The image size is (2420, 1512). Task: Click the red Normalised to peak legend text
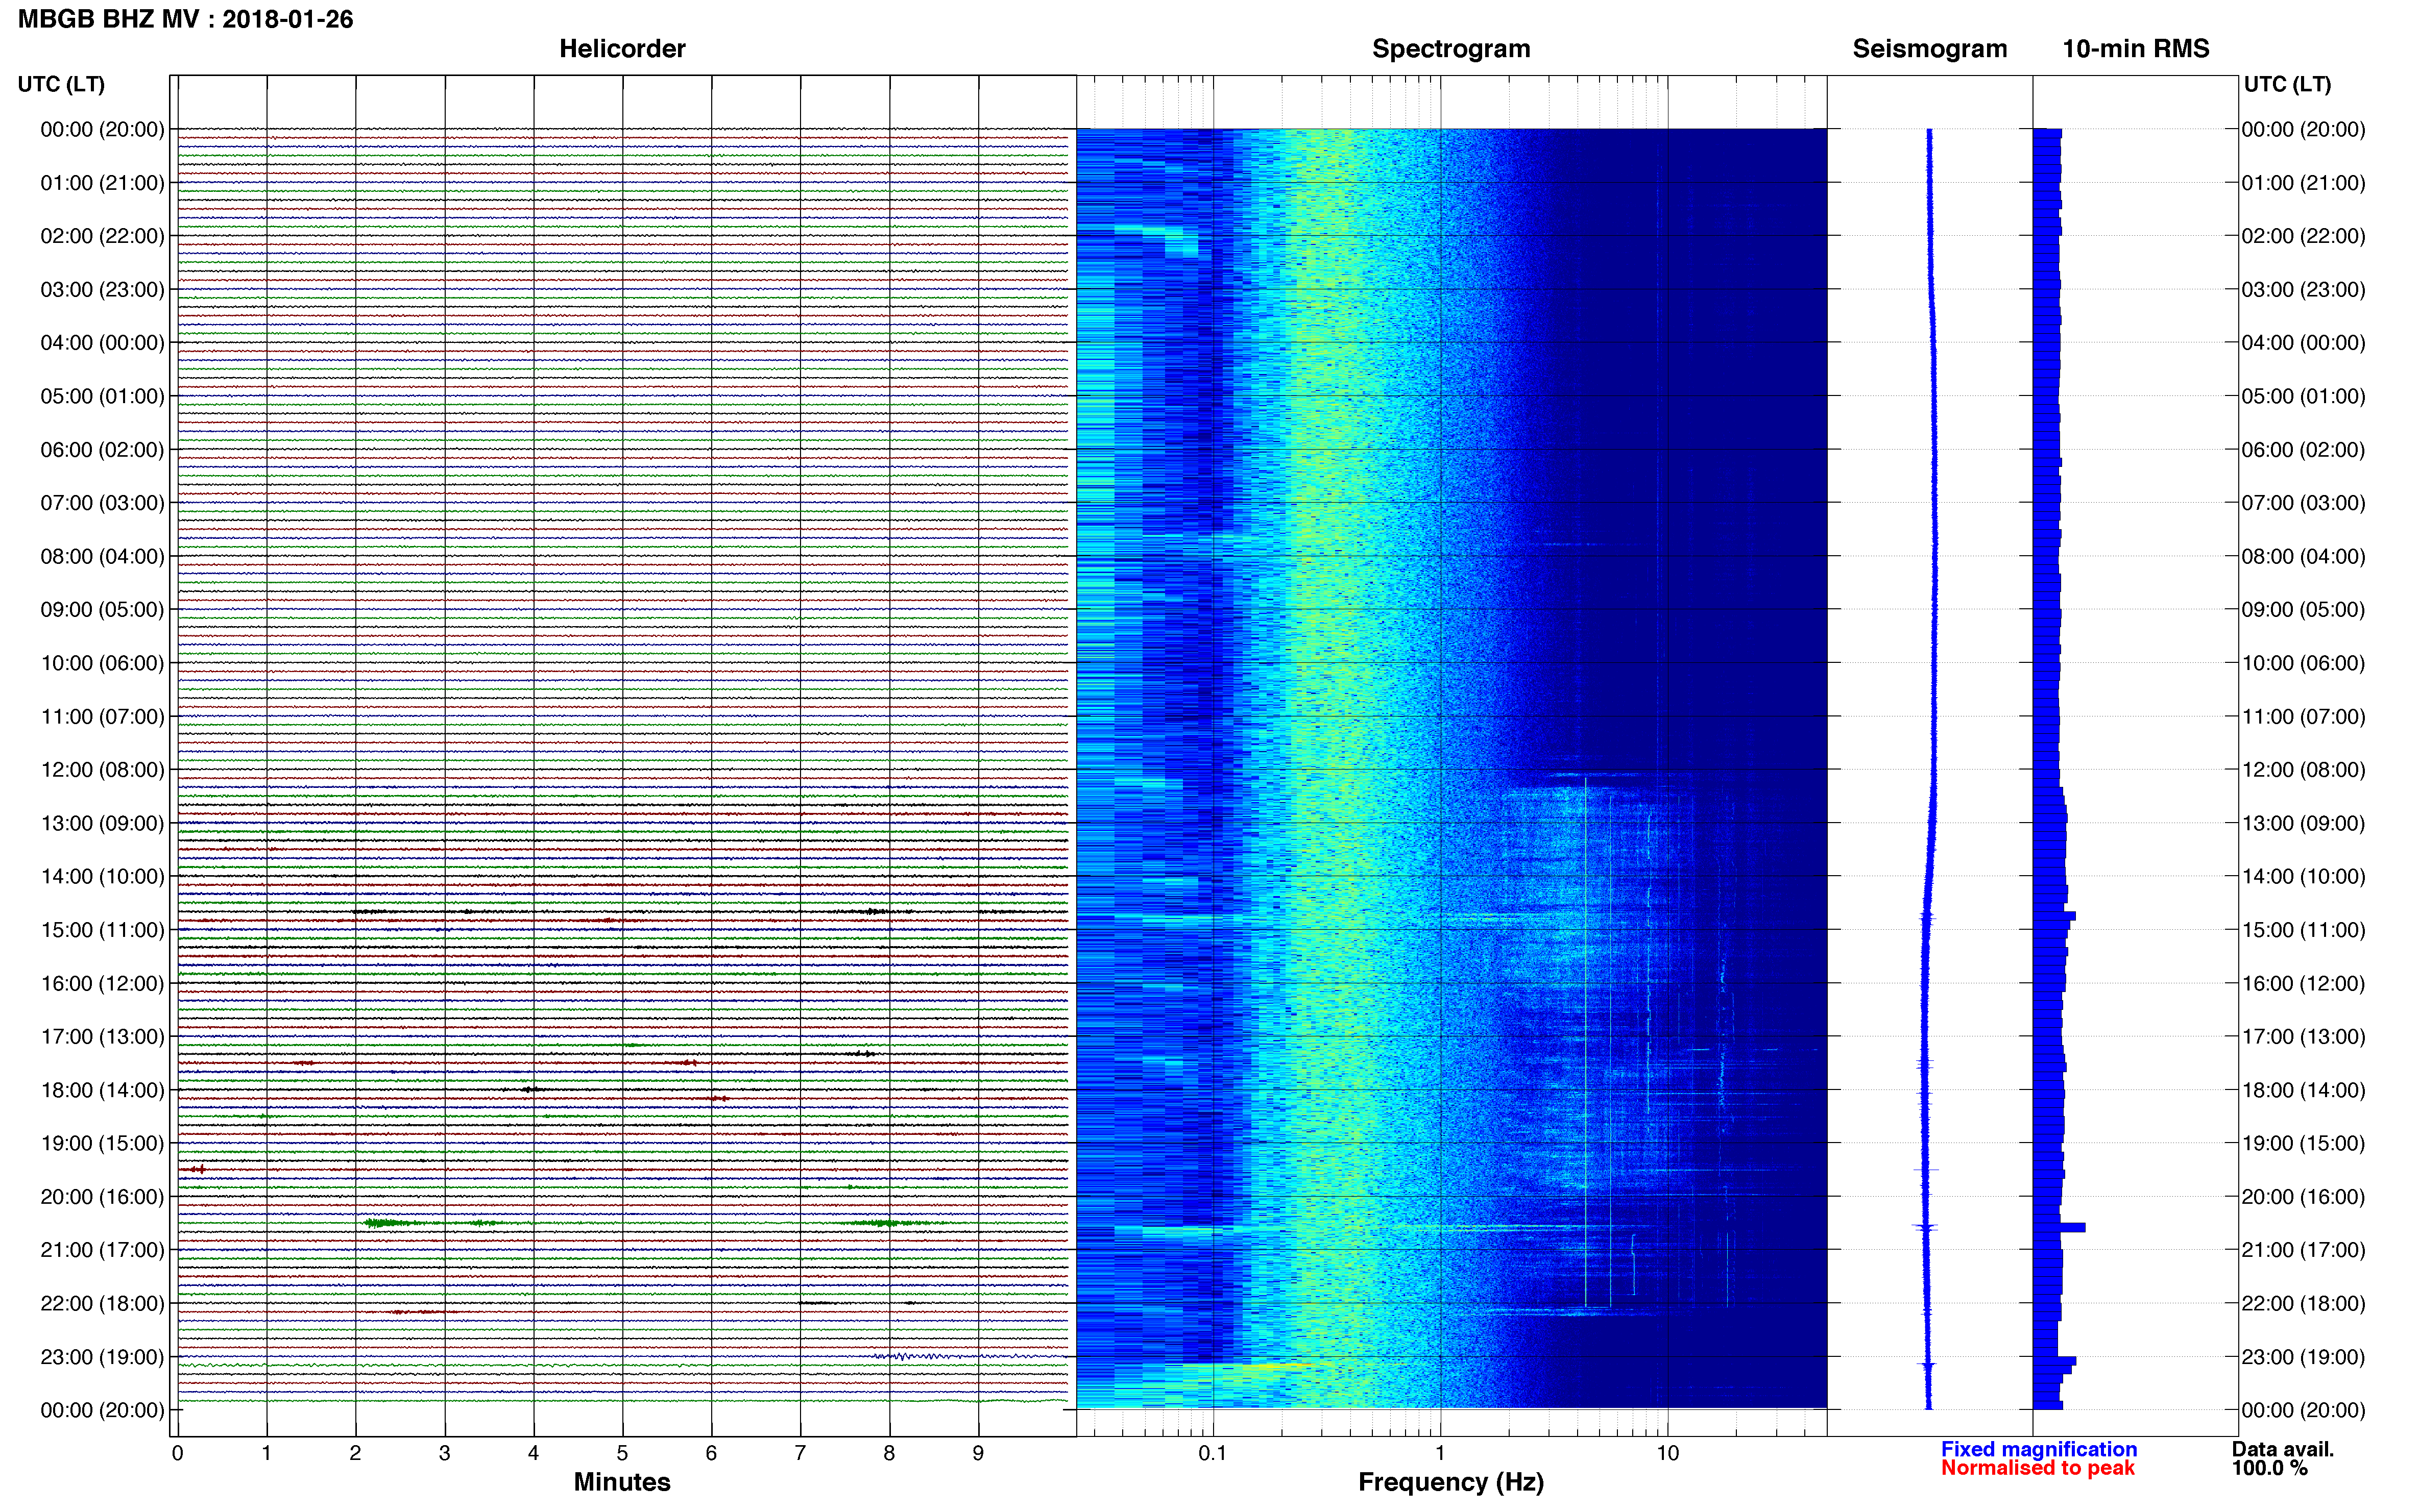click(x=2038, y=1468)
